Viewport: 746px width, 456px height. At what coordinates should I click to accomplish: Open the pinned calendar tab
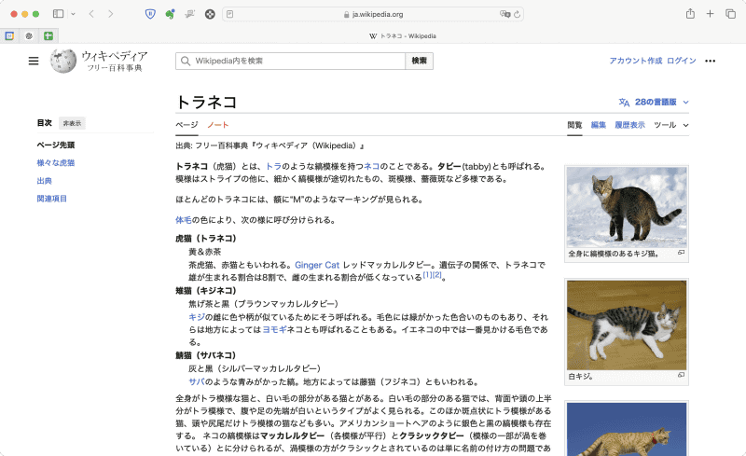coord(9,35)
